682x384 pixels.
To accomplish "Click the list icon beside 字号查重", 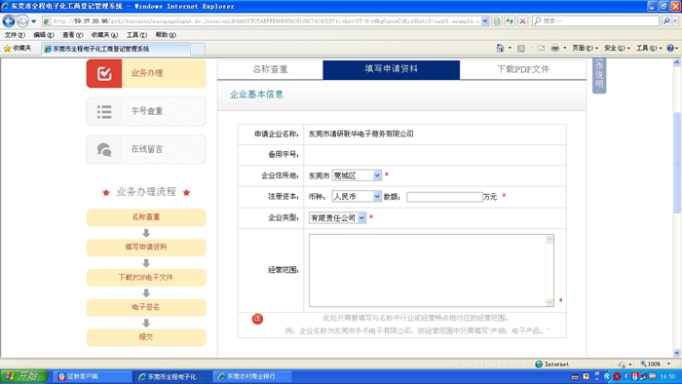I will [x=104, y=112].
